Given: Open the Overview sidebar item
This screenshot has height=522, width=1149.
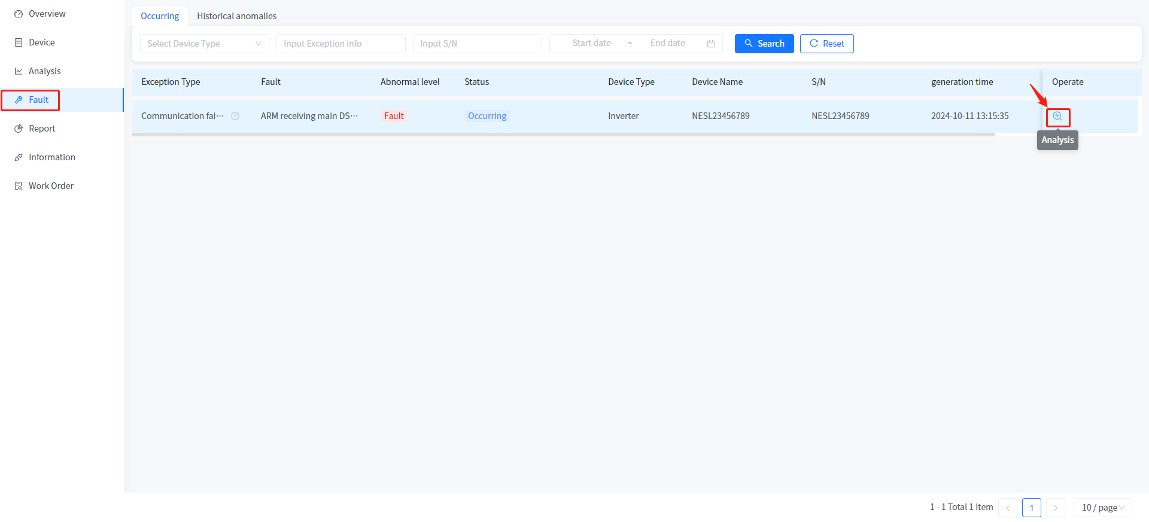Looking at the screenshot, I should (47, 14).
